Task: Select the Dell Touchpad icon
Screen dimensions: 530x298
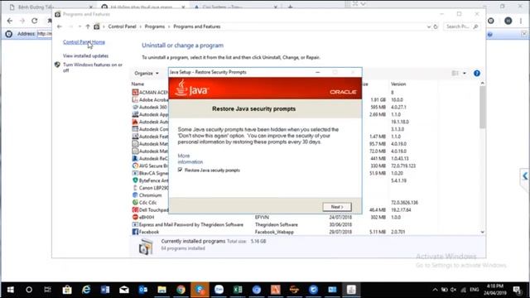Action: click(135, 209)
